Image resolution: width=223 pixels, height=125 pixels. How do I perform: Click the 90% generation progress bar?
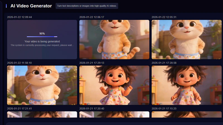coord(42,37)
